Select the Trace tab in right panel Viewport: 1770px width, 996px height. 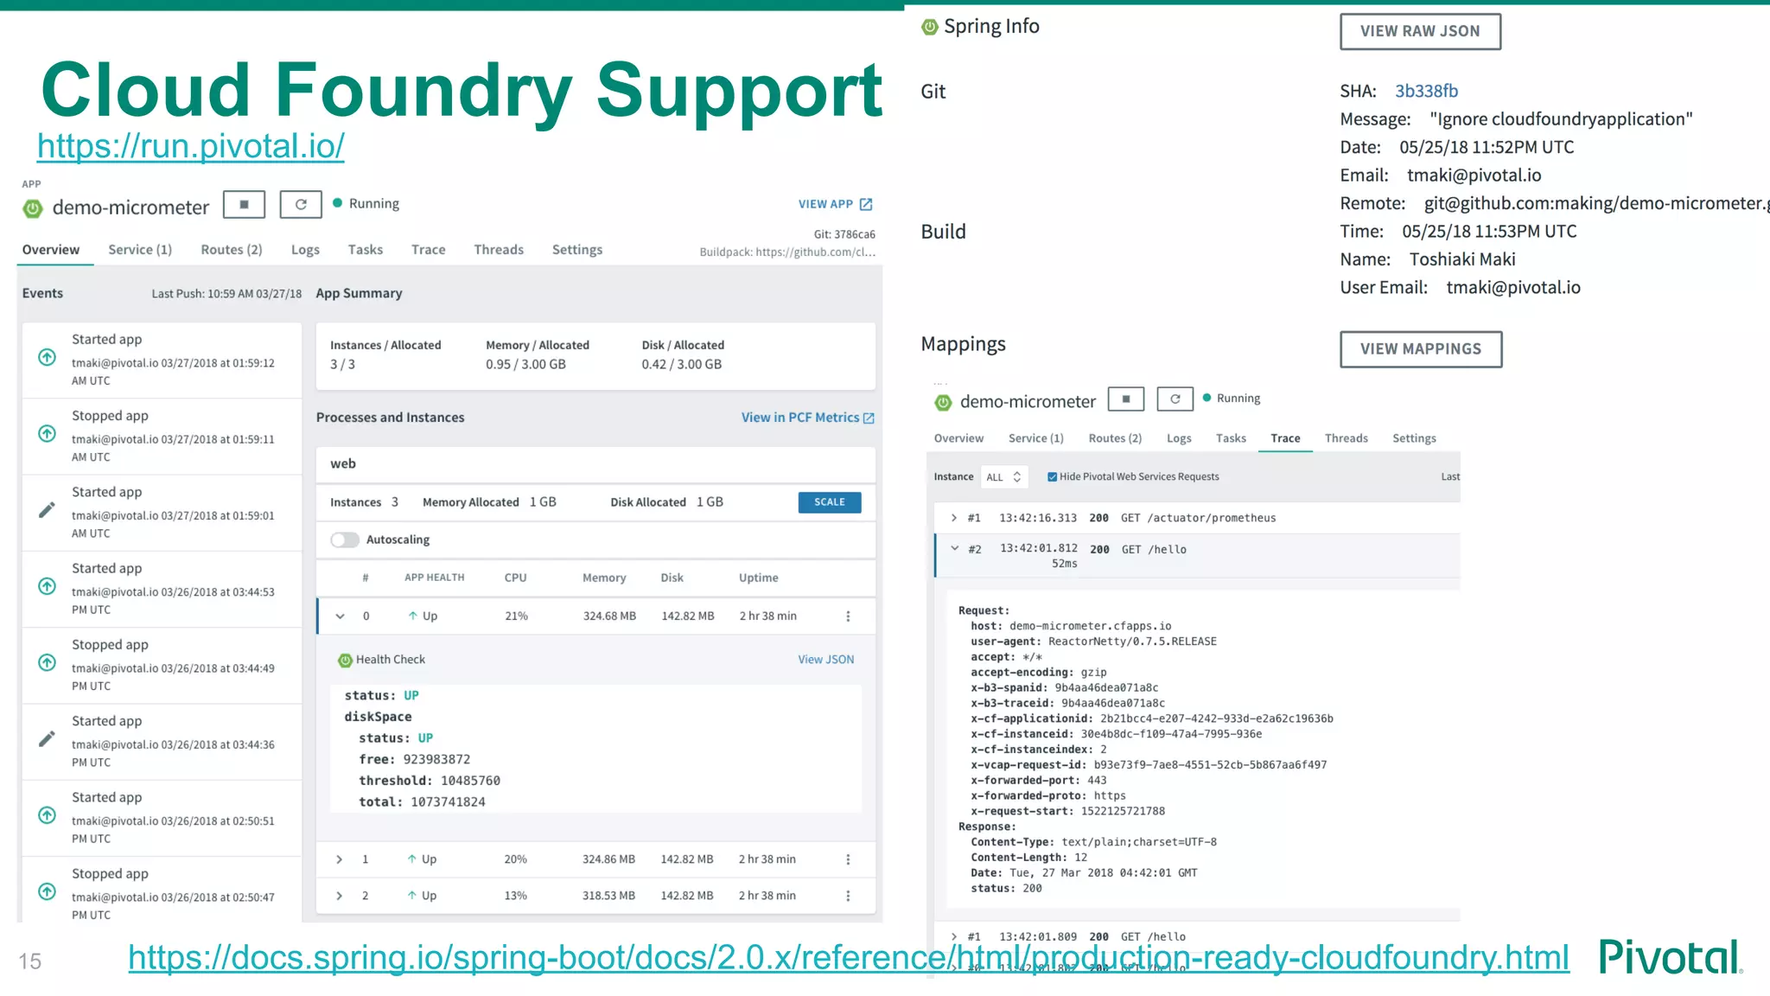1285,438
